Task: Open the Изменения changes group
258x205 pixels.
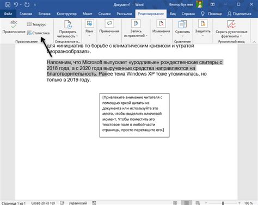Action: (x=161, y=28)
